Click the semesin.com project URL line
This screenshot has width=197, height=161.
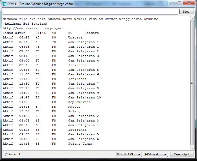coord(33,28)
